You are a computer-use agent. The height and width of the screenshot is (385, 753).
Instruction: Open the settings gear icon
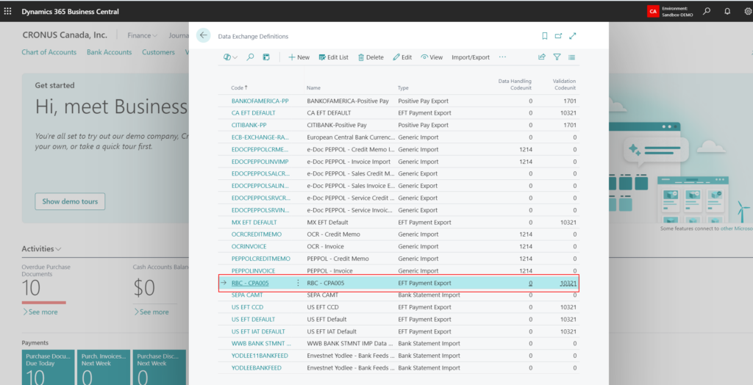pyautogui.click(x=748, y=11)
